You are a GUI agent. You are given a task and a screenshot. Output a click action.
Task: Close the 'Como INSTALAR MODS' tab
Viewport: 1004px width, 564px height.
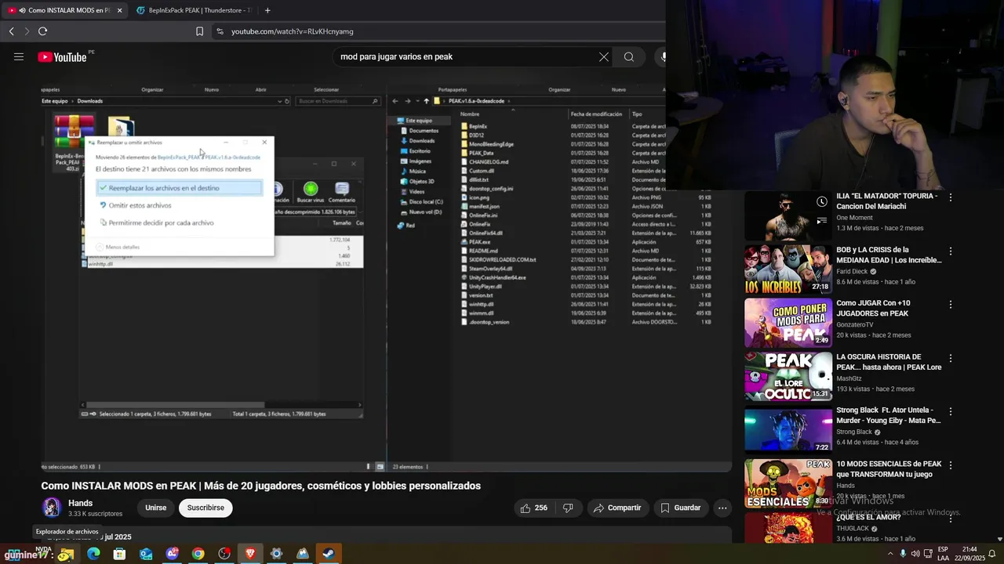[x=120, y=10]
